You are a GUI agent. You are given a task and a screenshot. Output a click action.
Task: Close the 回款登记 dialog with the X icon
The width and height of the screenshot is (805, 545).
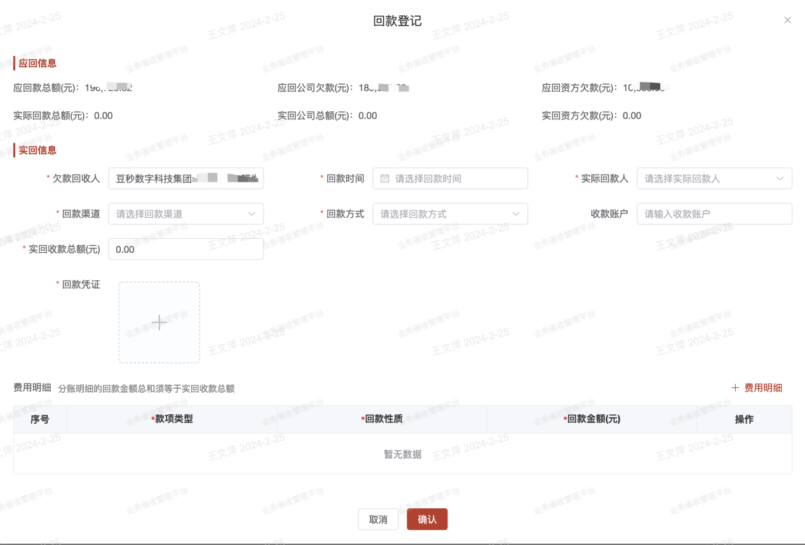[x=787, y=20]
